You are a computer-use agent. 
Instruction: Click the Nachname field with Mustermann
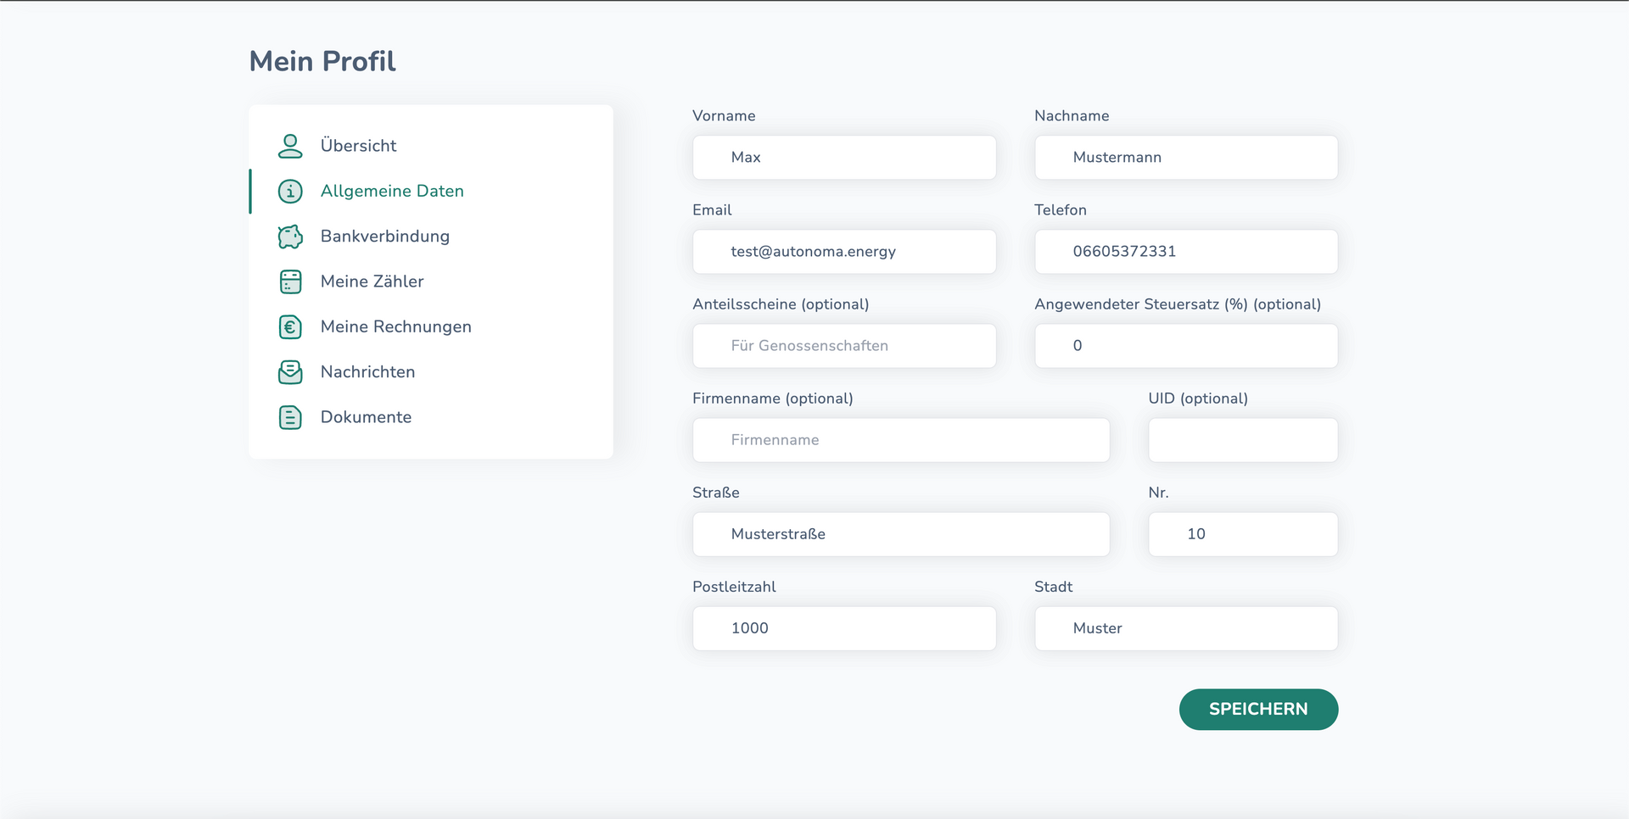pyautogui.click(x=1186, y=157)
